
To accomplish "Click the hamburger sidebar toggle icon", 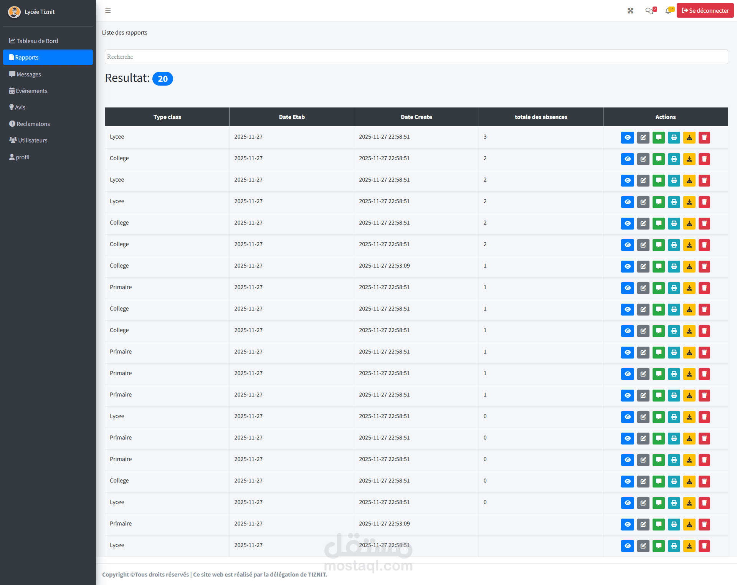I will point(108,11).
